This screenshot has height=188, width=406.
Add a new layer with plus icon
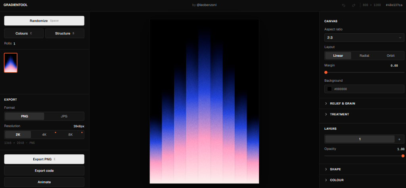[x=400, y=139]
